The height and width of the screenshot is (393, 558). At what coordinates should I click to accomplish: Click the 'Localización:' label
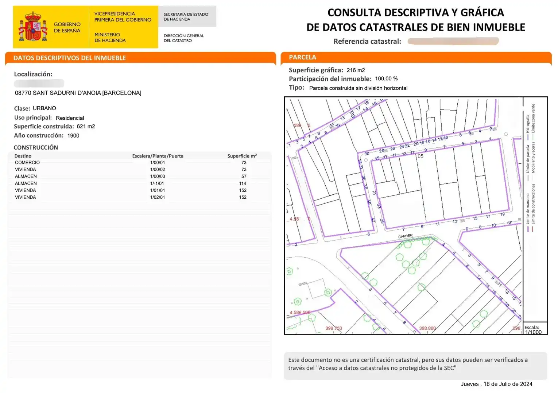(x=33, y=74)
